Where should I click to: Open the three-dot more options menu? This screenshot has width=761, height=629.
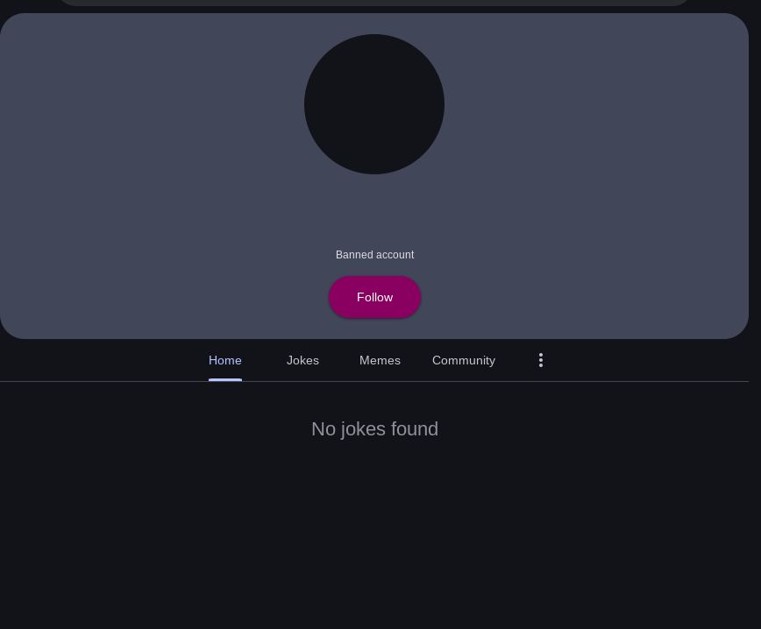541,360
